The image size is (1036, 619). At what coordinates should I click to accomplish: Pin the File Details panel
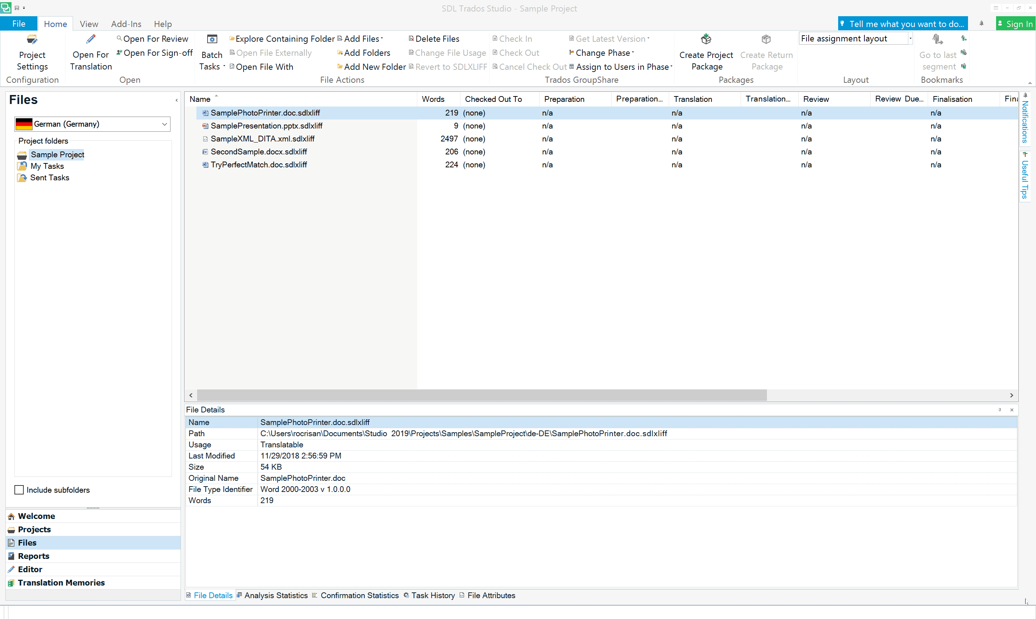point(1000,410)
